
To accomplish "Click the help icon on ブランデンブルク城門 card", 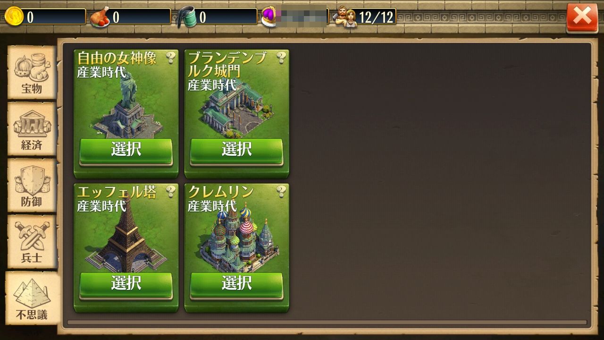I will coord(281,58).
